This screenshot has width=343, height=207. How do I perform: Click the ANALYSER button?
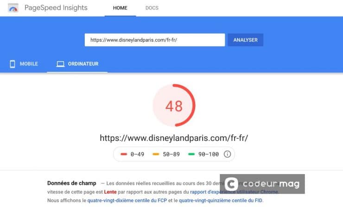[246, 40]
